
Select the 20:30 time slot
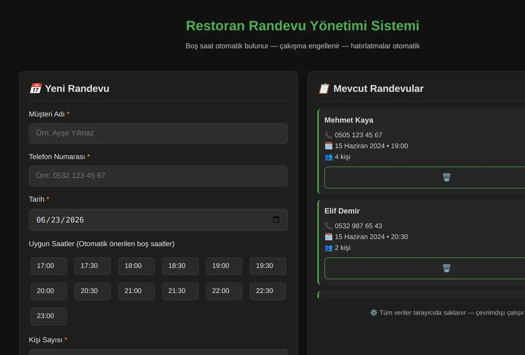pos(93,291)
